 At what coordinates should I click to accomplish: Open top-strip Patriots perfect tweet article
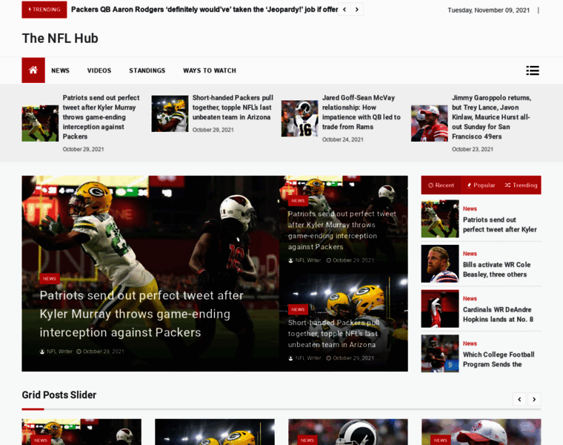coord(101,117)
